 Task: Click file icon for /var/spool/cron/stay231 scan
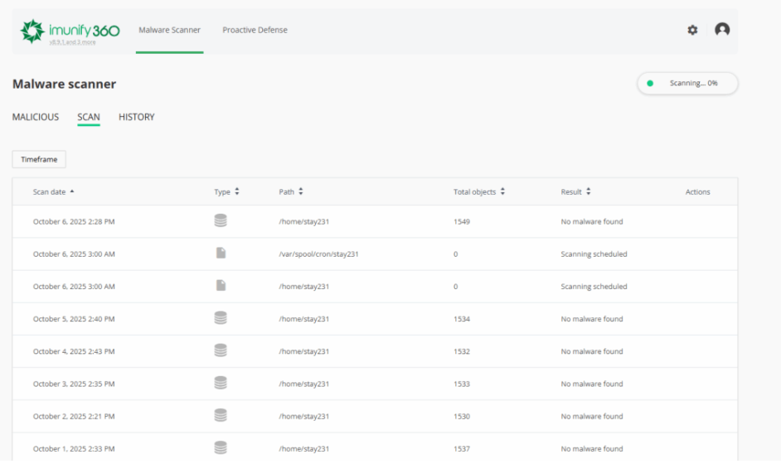click(x=221, y=254)
